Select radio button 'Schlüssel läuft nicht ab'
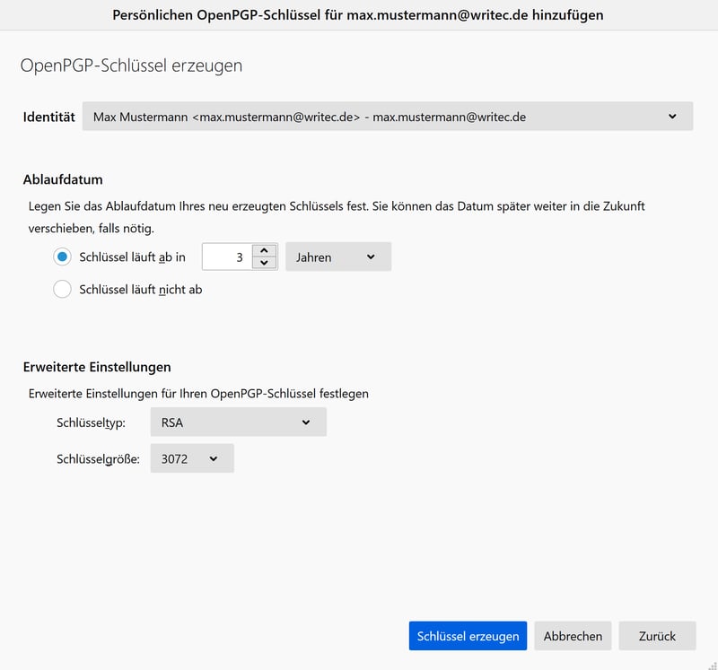This screenshot has height=670, width=718. pyautogui.click(x=63, y=290)
